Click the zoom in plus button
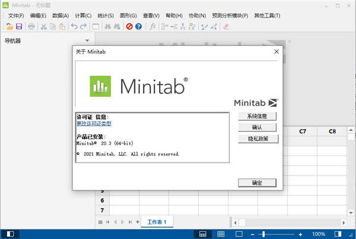Viewport: 356px width, 239px height. [300, 234]
